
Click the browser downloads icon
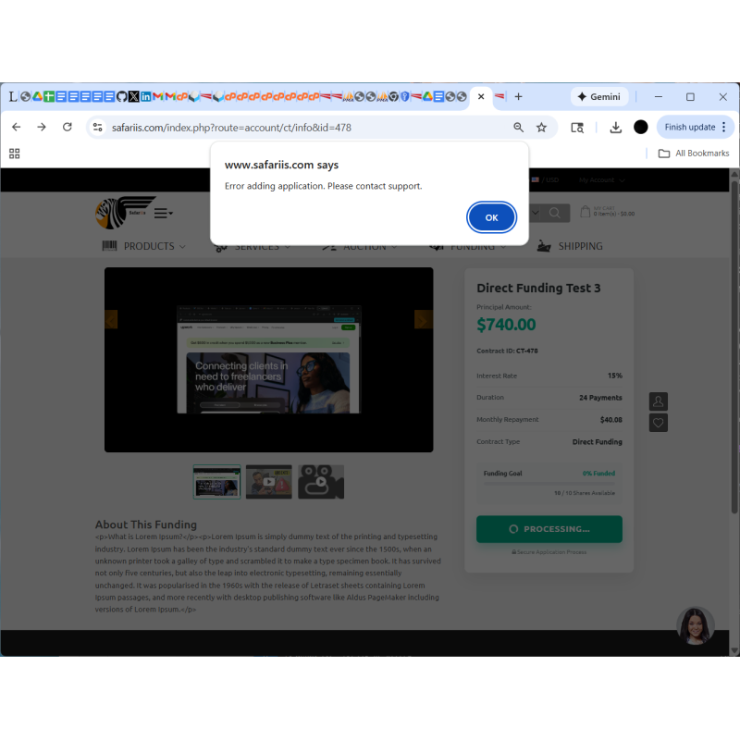click(614, 127)
